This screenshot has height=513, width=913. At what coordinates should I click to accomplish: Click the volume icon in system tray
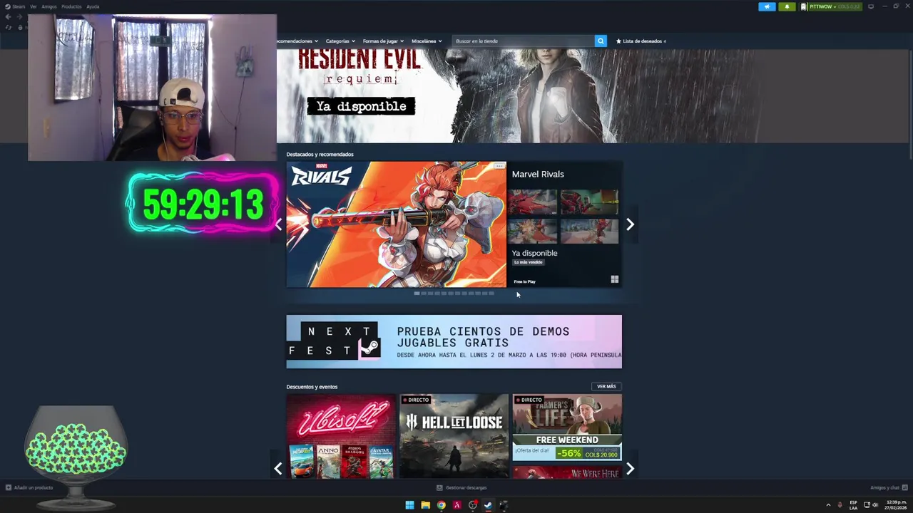click(875, 505)
